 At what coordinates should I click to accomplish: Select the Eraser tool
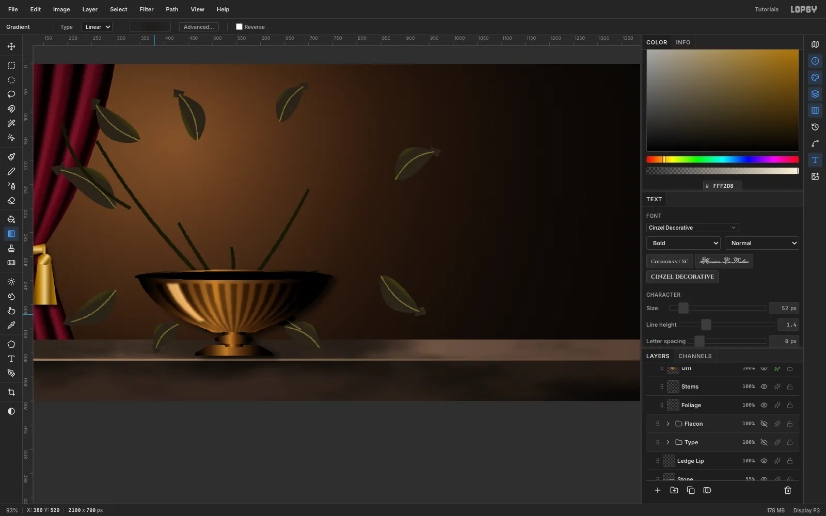point(11,200)
